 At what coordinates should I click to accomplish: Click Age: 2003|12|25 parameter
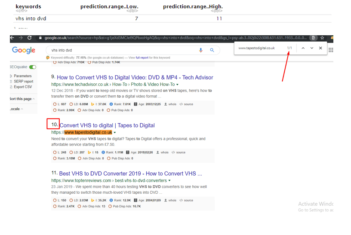click(147, 104)
